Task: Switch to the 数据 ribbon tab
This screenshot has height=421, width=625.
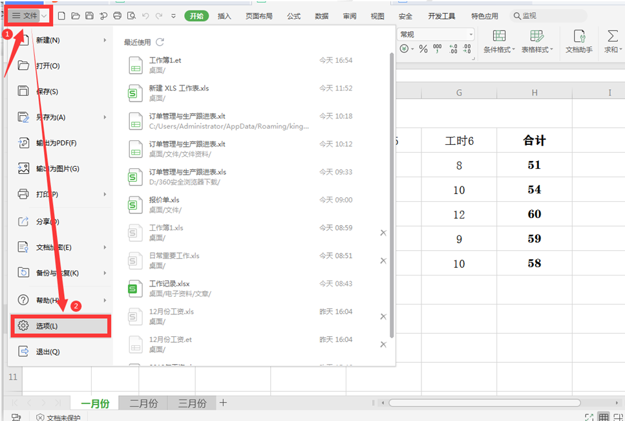Action: click(322, 16)
